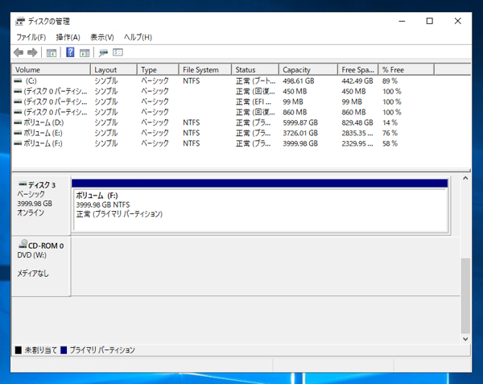The image size is (483, 384).
Task: Select the ボリューム (D:) volume name
Action: tap(43, 122)
